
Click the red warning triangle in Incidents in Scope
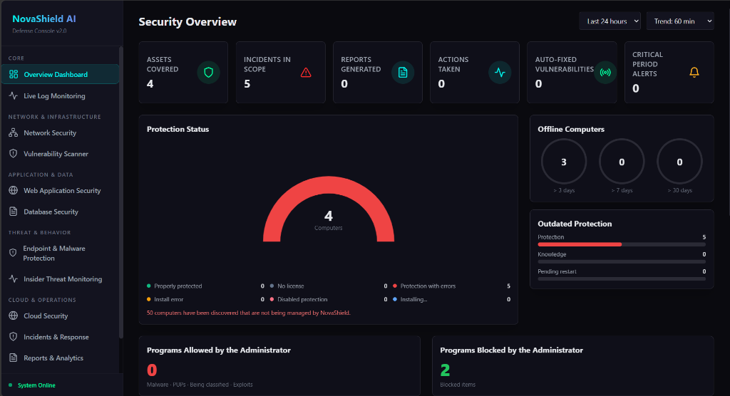click(306, 72)
